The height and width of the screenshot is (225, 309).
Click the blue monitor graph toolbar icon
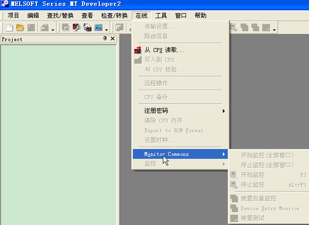(x=98, y=28)
